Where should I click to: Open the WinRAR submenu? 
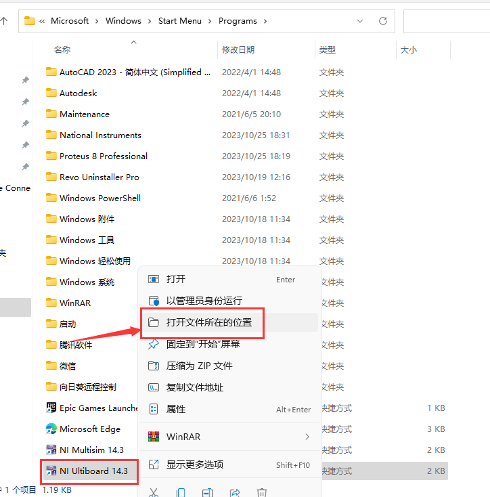pos(229,437)
